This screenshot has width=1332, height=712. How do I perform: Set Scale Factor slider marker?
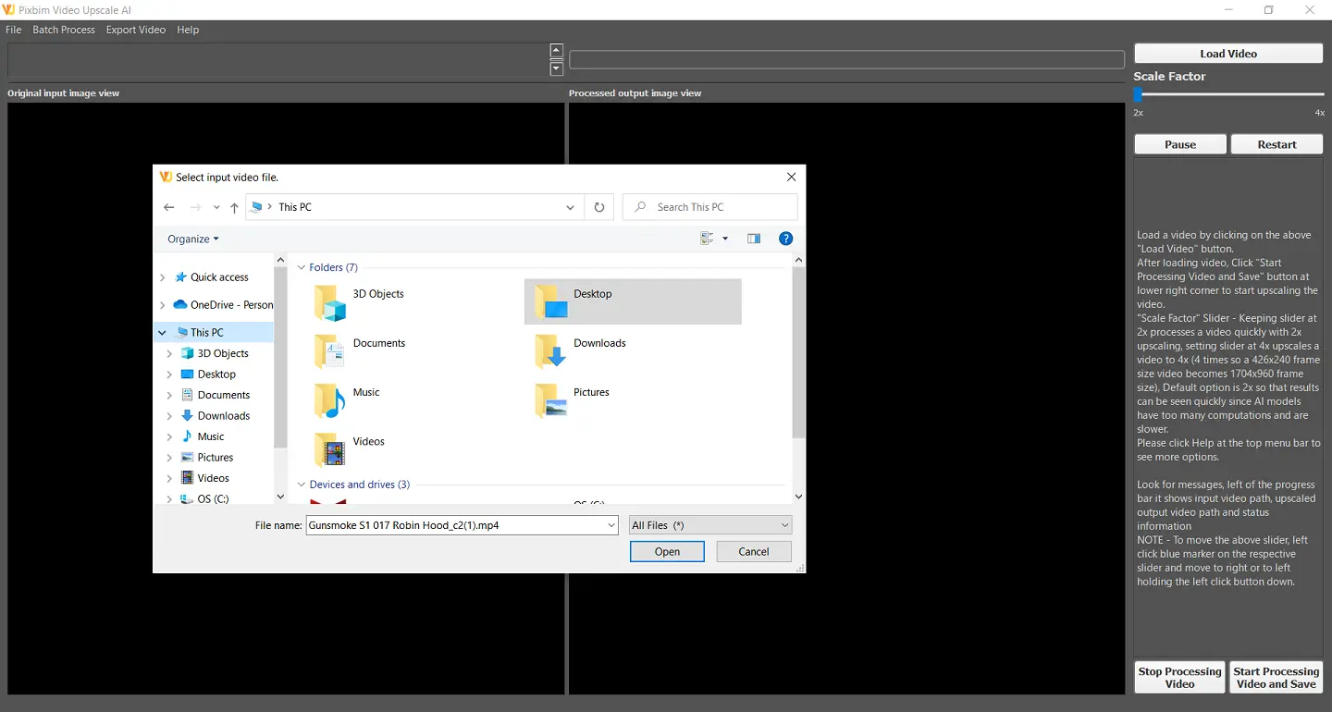click(1138, 93)
